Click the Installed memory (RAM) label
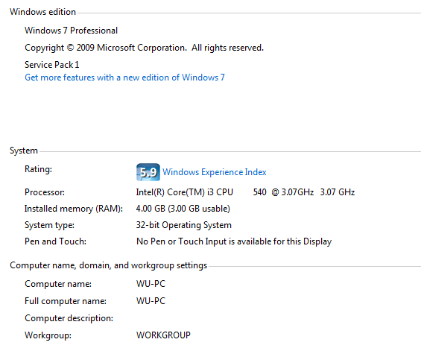The height and width of the screenshot is (351, 421). [74, 209]
